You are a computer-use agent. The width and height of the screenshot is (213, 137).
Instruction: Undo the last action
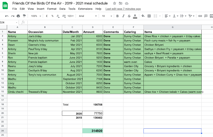(7, 16)
